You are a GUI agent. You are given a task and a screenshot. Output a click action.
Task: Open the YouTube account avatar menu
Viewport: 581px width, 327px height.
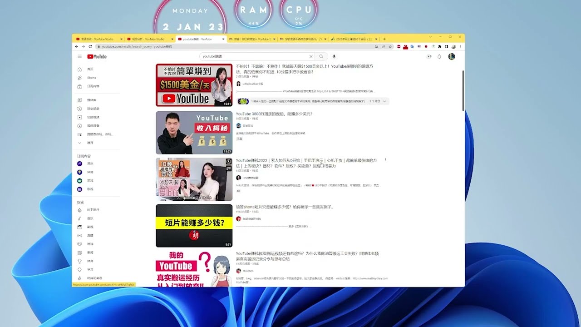[451, 56]
